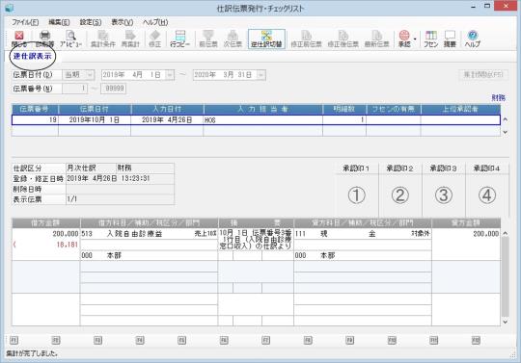Open the start date 2019年4月1日 dropdown

click(x=170, y=75)
